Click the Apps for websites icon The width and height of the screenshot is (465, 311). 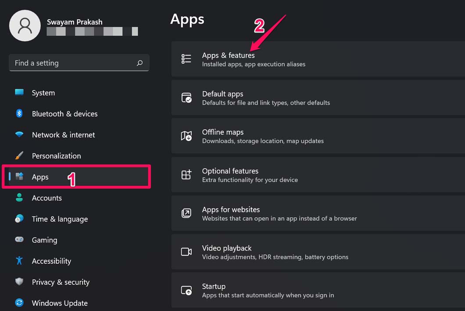pyautogui.click(x=186, y=213)
